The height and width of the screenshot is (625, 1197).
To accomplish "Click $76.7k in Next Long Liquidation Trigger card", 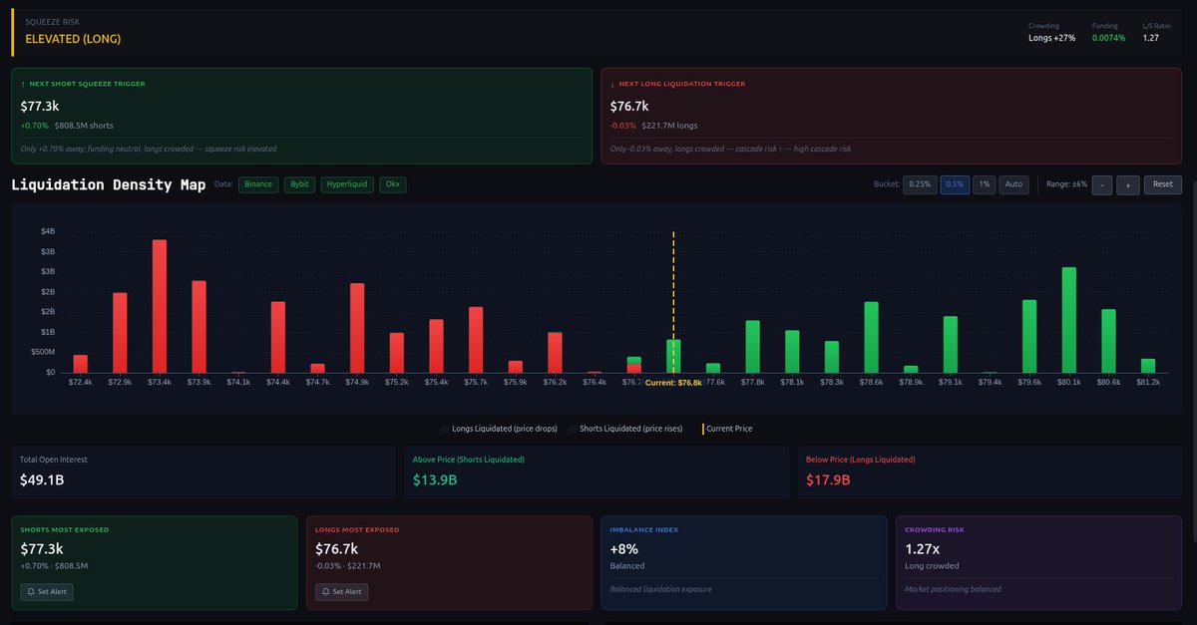I will tap(629, 106).
